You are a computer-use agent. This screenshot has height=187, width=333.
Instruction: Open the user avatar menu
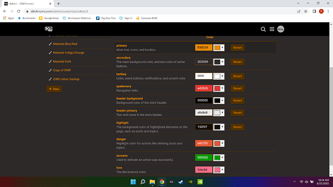click(x=280, y=29)
